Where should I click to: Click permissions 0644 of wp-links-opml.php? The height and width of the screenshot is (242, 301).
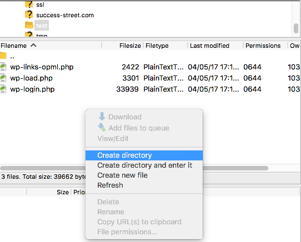pos(253,67)
